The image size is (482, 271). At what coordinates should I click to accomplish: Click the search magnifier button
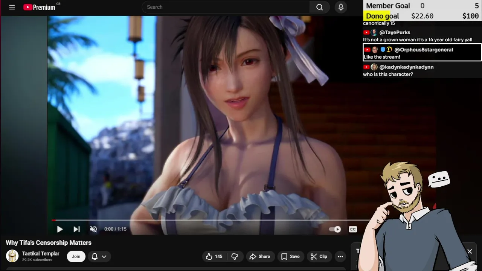(x=320, y=7)
